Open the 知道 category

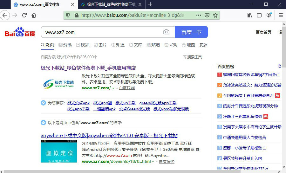click(118, 45)
